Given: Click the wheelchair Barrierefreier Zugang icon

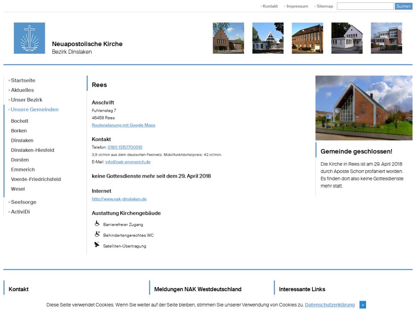Looking at the screenshot, I should click(97, 224).
